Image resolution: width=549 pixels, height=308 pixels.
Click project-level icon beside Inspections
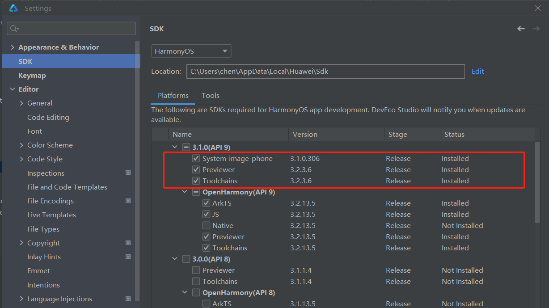[128, 173]
